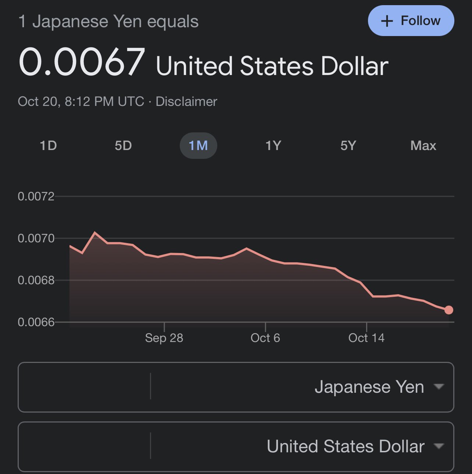
Task: Click the Japanese Yen dropdown arrow
Action: tap(439, 386)
